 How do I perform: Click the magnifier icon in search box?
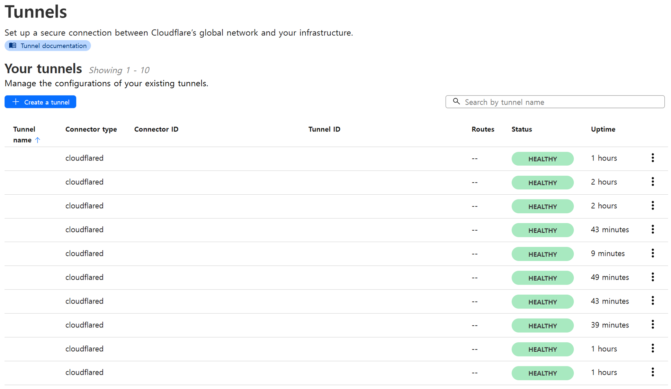point(456,102)
